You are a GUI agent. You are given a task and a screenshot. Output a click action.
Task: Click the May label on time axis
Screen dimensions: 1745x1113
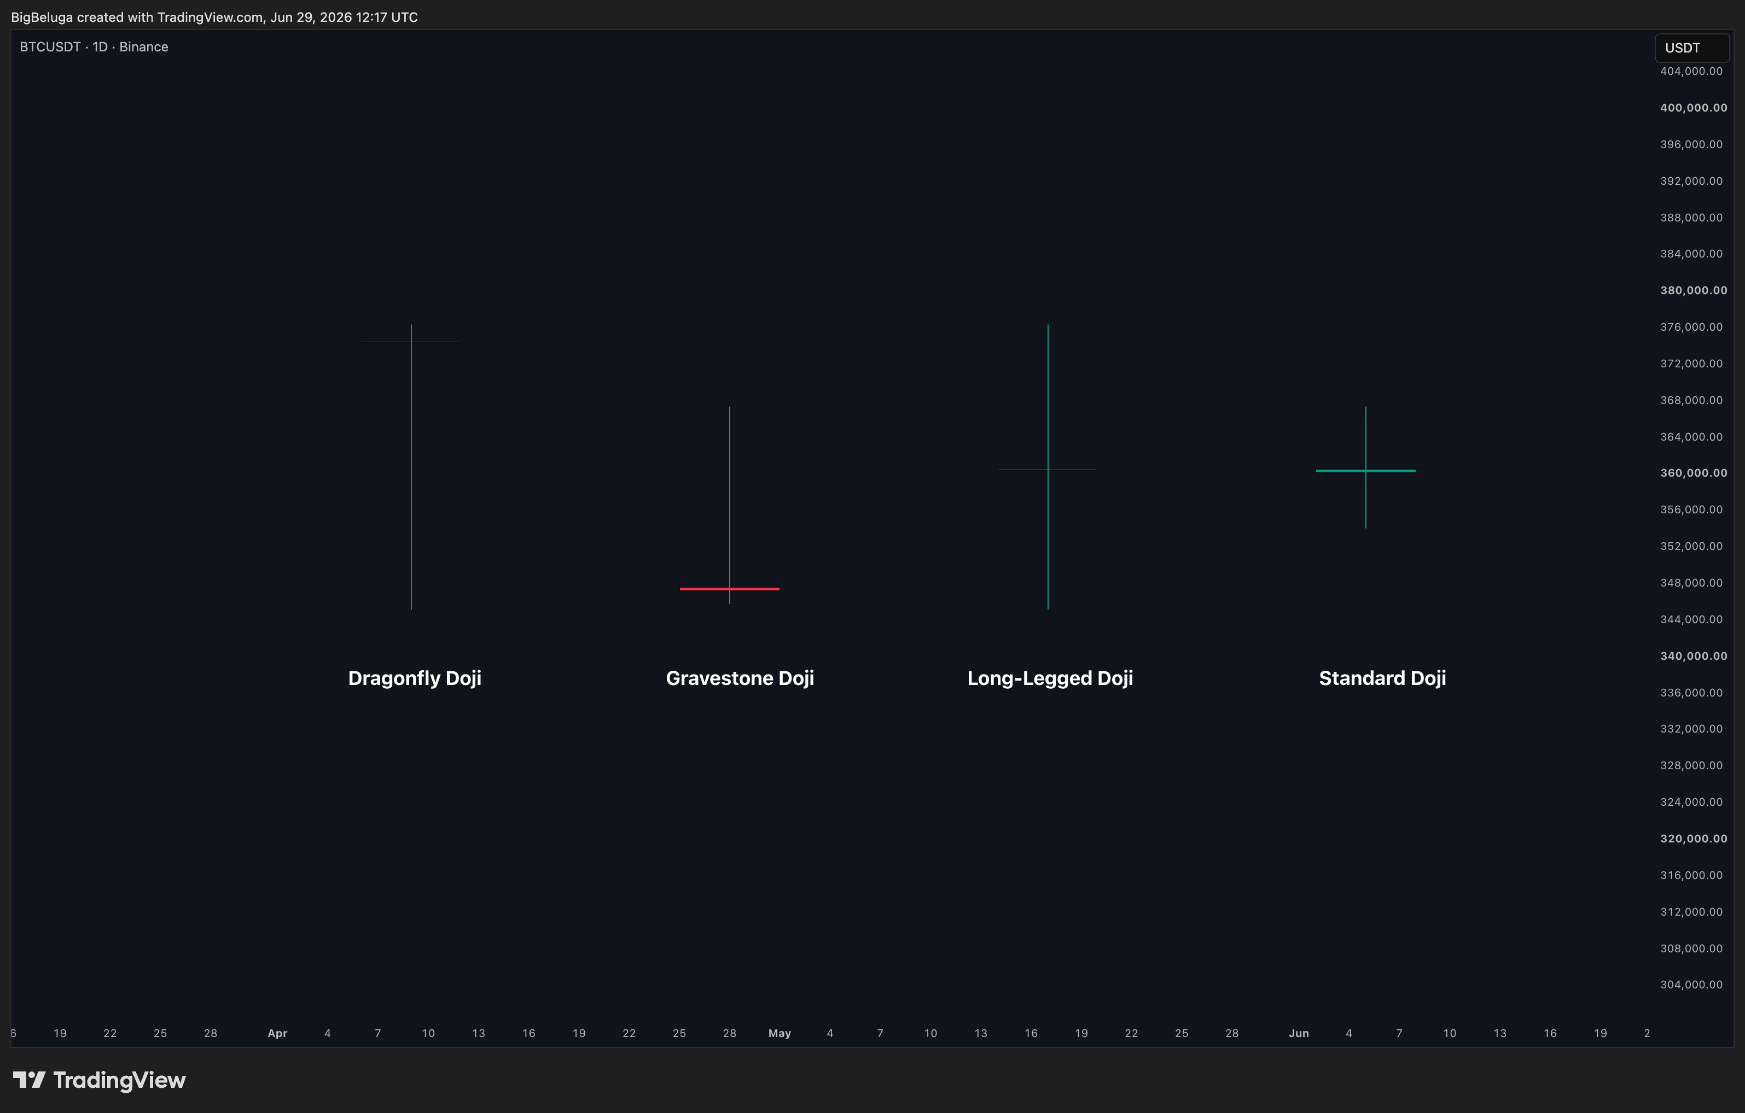click(780, 1033)
